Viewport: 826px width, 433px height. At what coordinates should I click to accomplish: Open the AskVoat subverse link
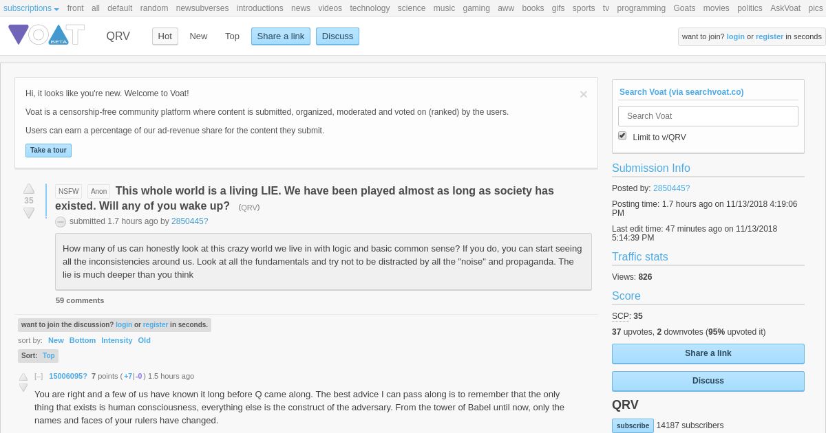785,8
